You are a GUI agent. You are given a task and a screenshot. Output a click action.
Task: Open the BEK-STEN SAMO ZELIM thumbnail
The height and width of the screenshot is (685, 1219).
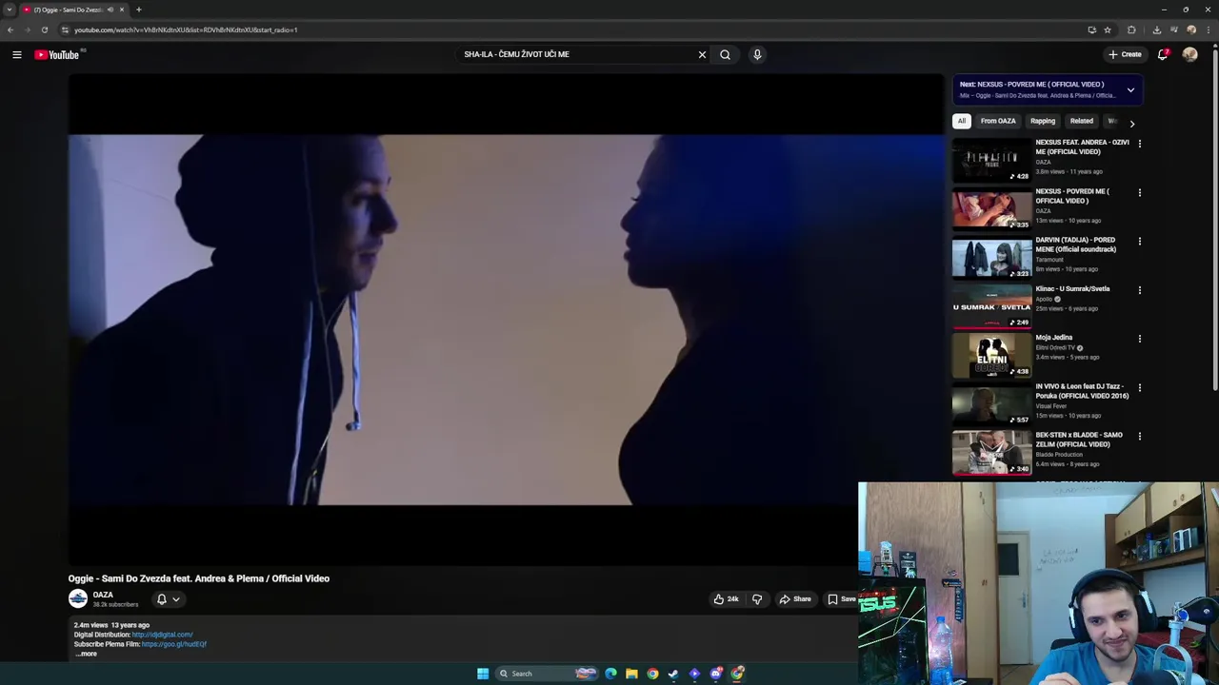(991, 452)
